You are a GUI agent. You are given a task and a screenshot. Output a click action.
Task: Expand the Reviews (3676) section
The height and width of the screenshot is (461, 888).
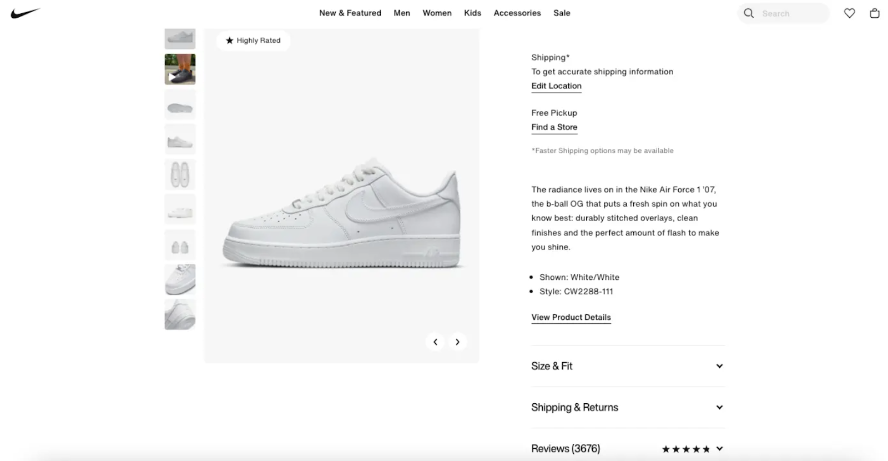point(566,449)
